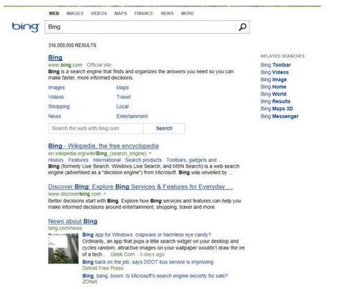Open the Discover Bing result link

(140, 186)
